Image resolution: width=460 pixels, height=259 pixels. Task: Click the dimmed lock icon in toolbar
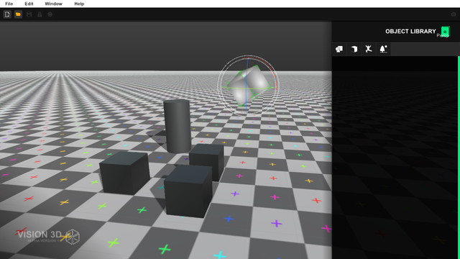pyautogui.click(x=40, y=14)
